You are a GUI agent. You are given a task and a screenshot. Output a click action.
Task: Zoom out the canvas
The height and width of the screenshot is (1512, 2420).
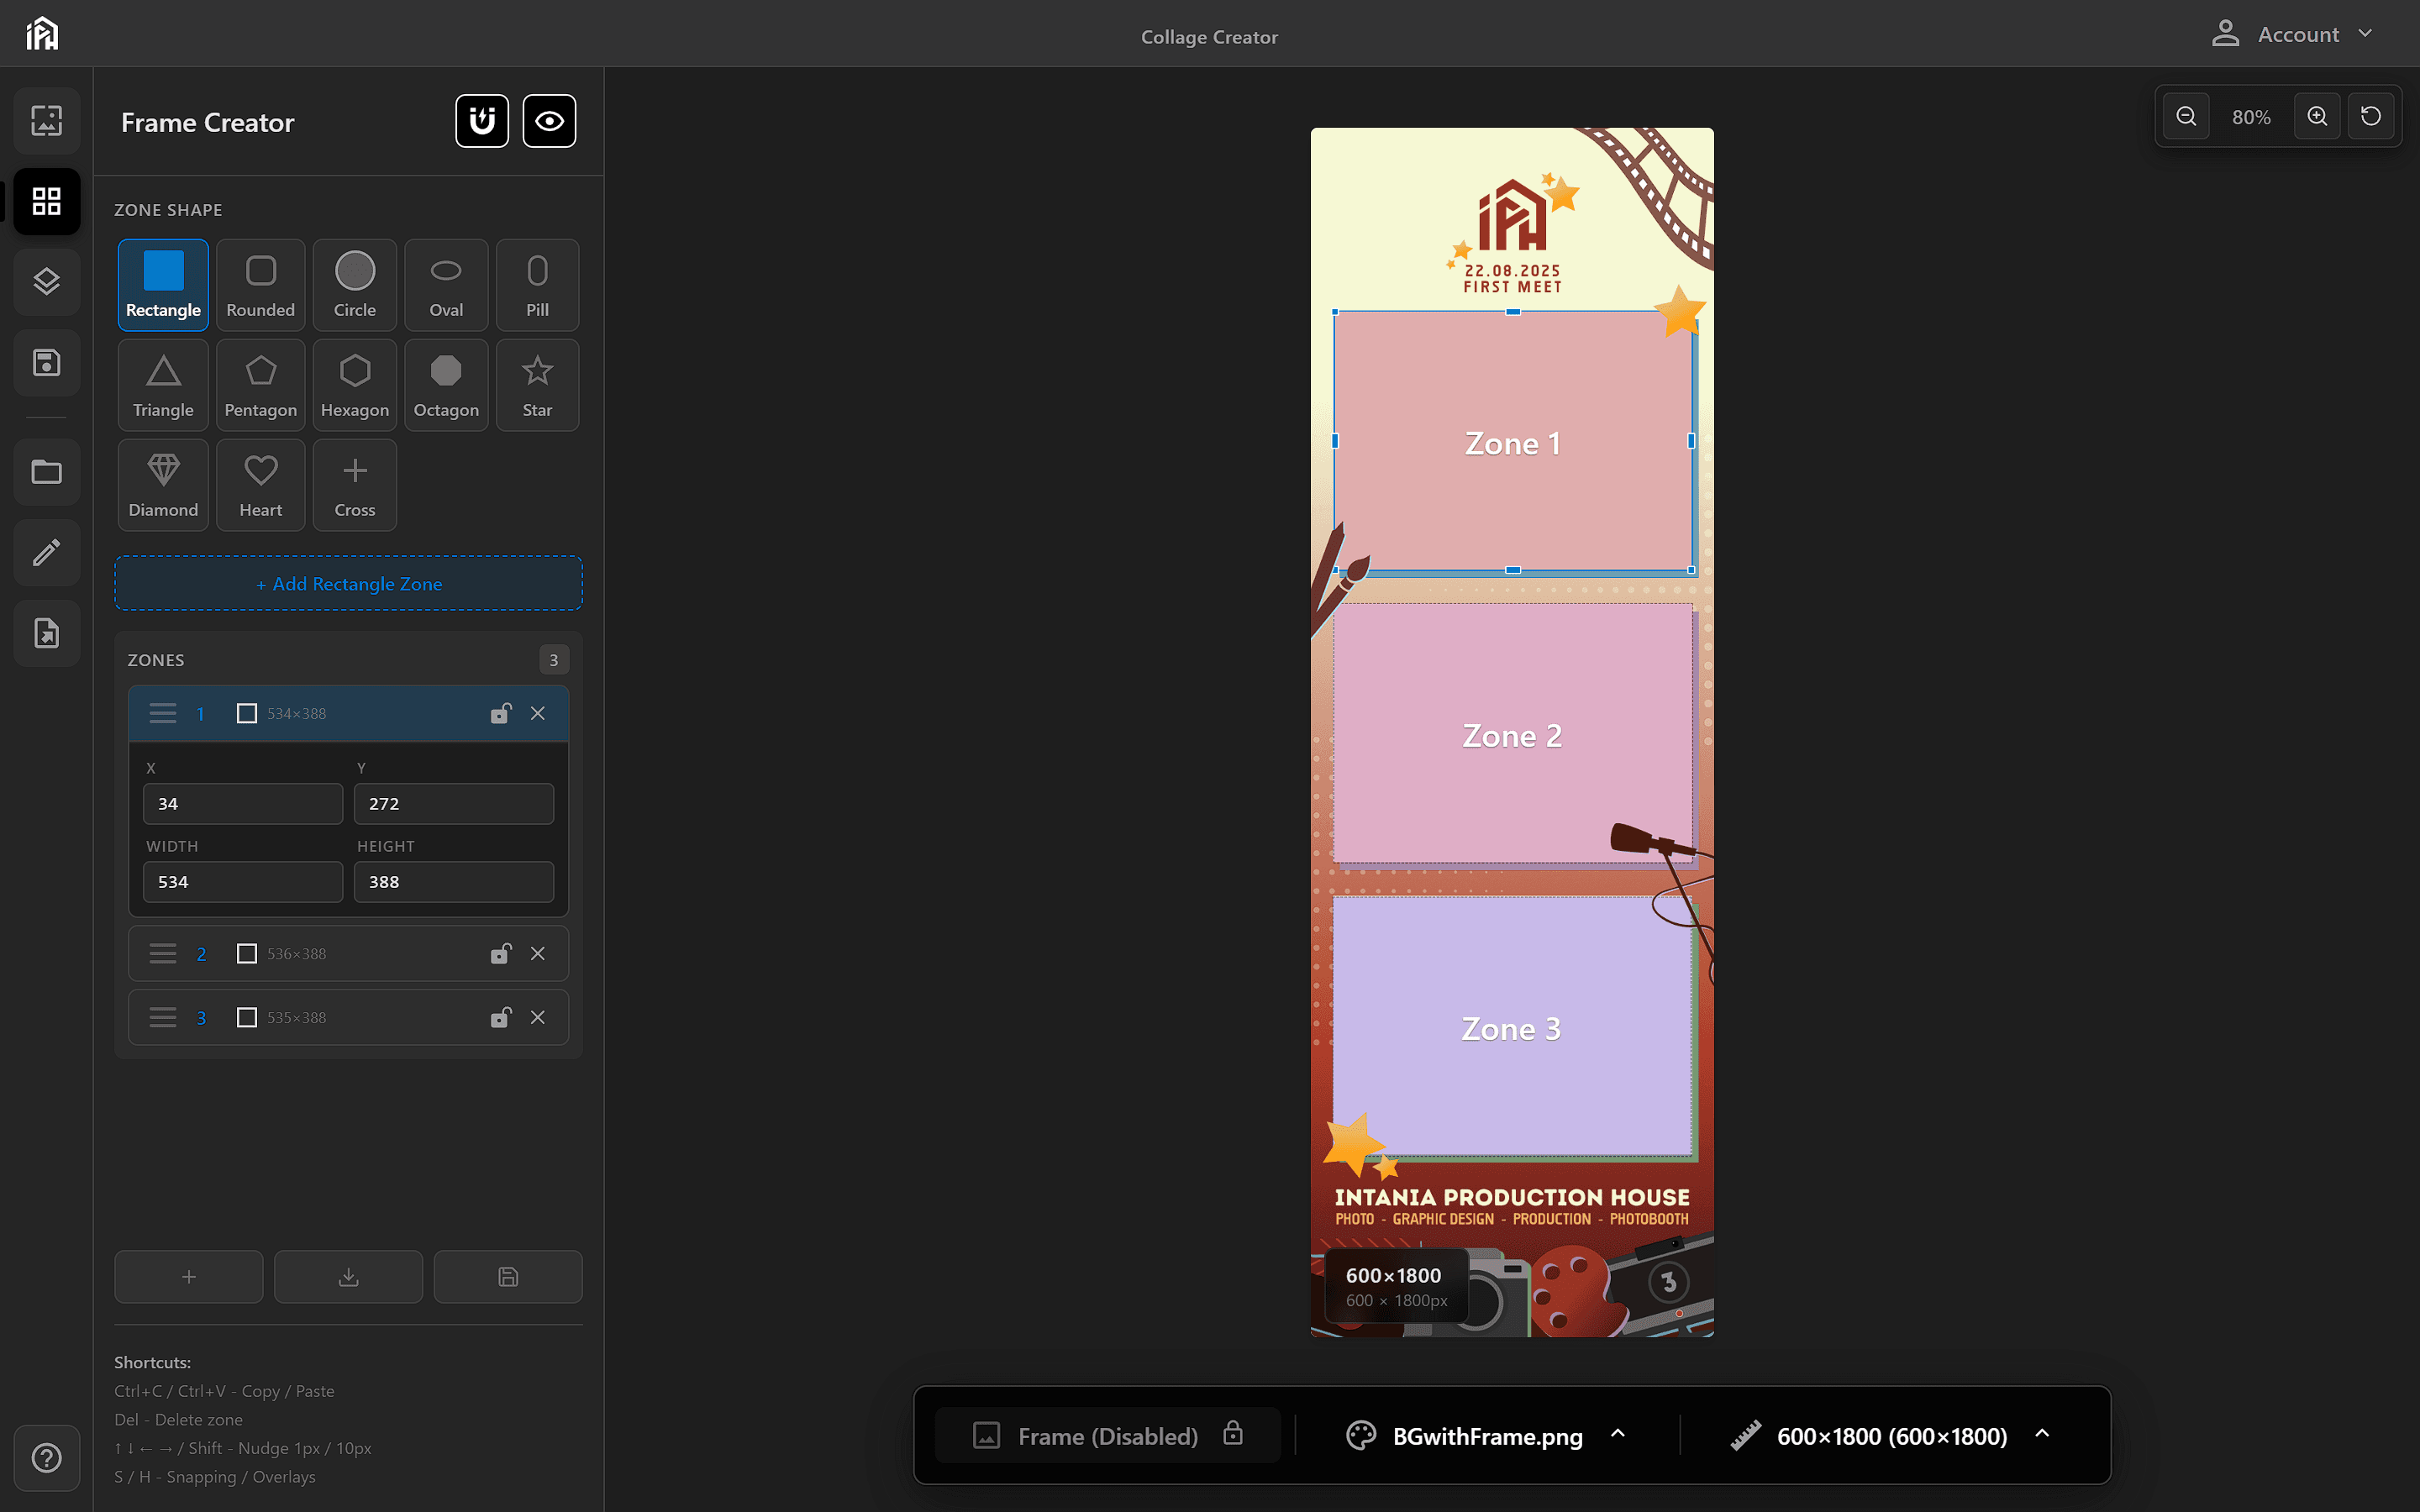(x=2186, y=116)
